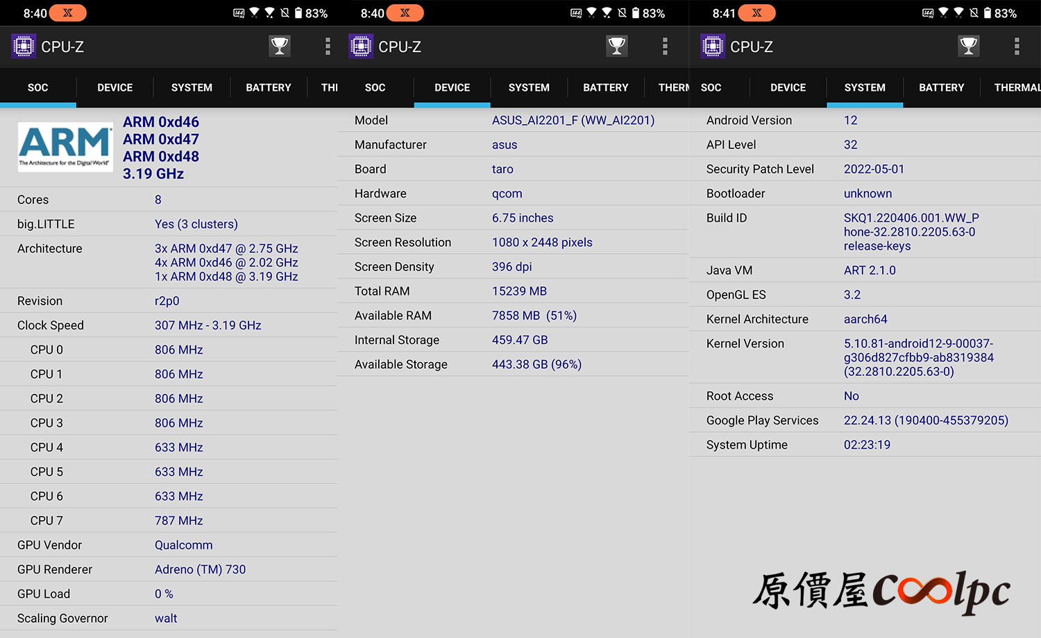Screen dimensions: 1041x638
Task: Tap orange X pill in left status bar
Action: [68, 13]
